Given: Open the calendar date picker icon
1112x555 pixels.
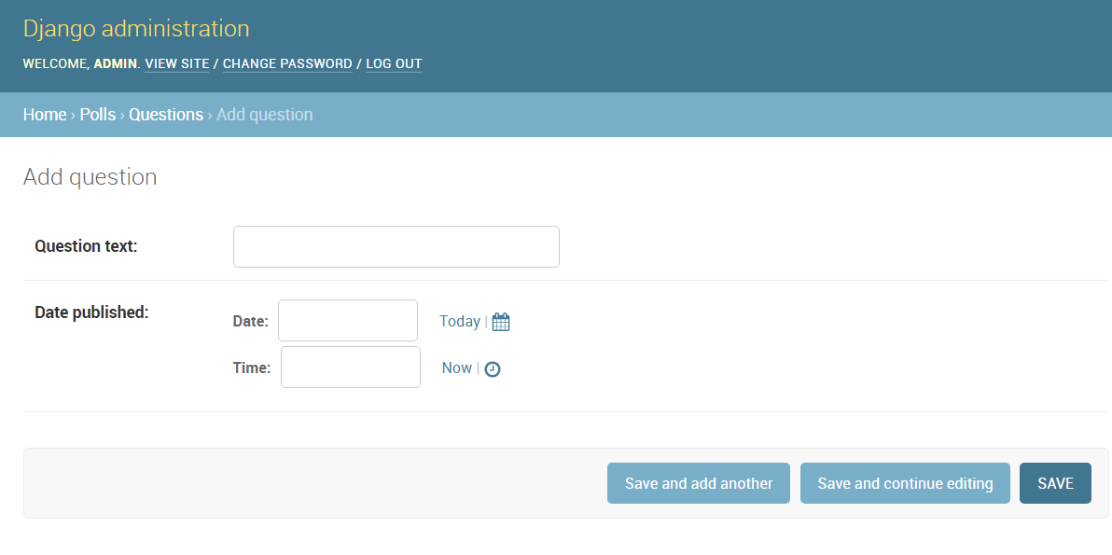Looking at the screenshot, I should click(x=501, y=322).
